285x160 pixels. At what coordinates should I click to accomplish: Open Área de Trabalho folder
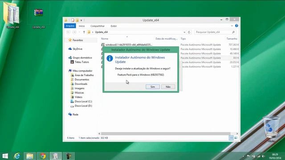click(84, 75)
